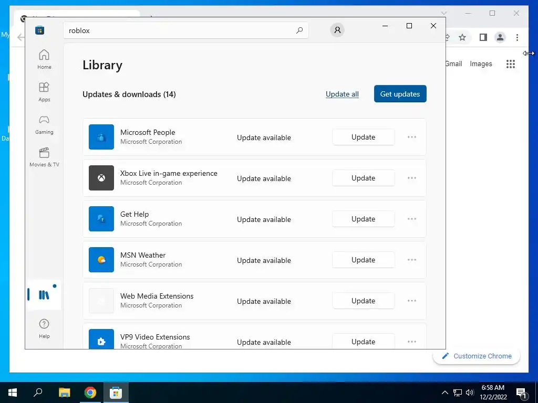Click the Get Help app name
The width and height of the screenshot is (538, 403).
(134, 214)
